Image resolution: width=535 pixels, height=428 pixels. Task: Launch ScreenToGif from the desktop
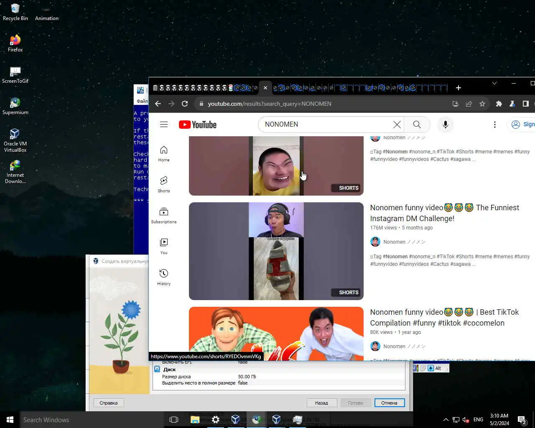(x=15, y=75)
